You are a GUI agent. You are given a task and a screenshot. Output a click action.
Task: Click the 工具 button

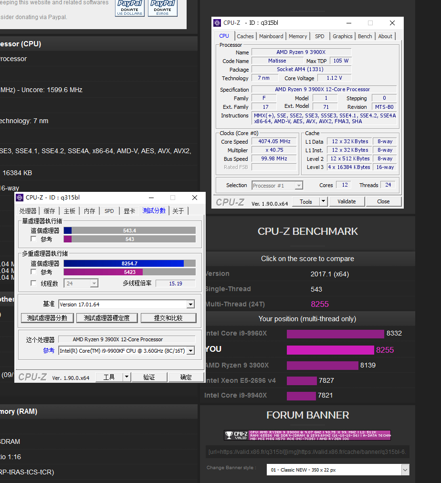coord(109,377)
